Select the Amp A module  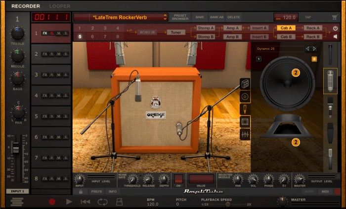coord(232,28)
